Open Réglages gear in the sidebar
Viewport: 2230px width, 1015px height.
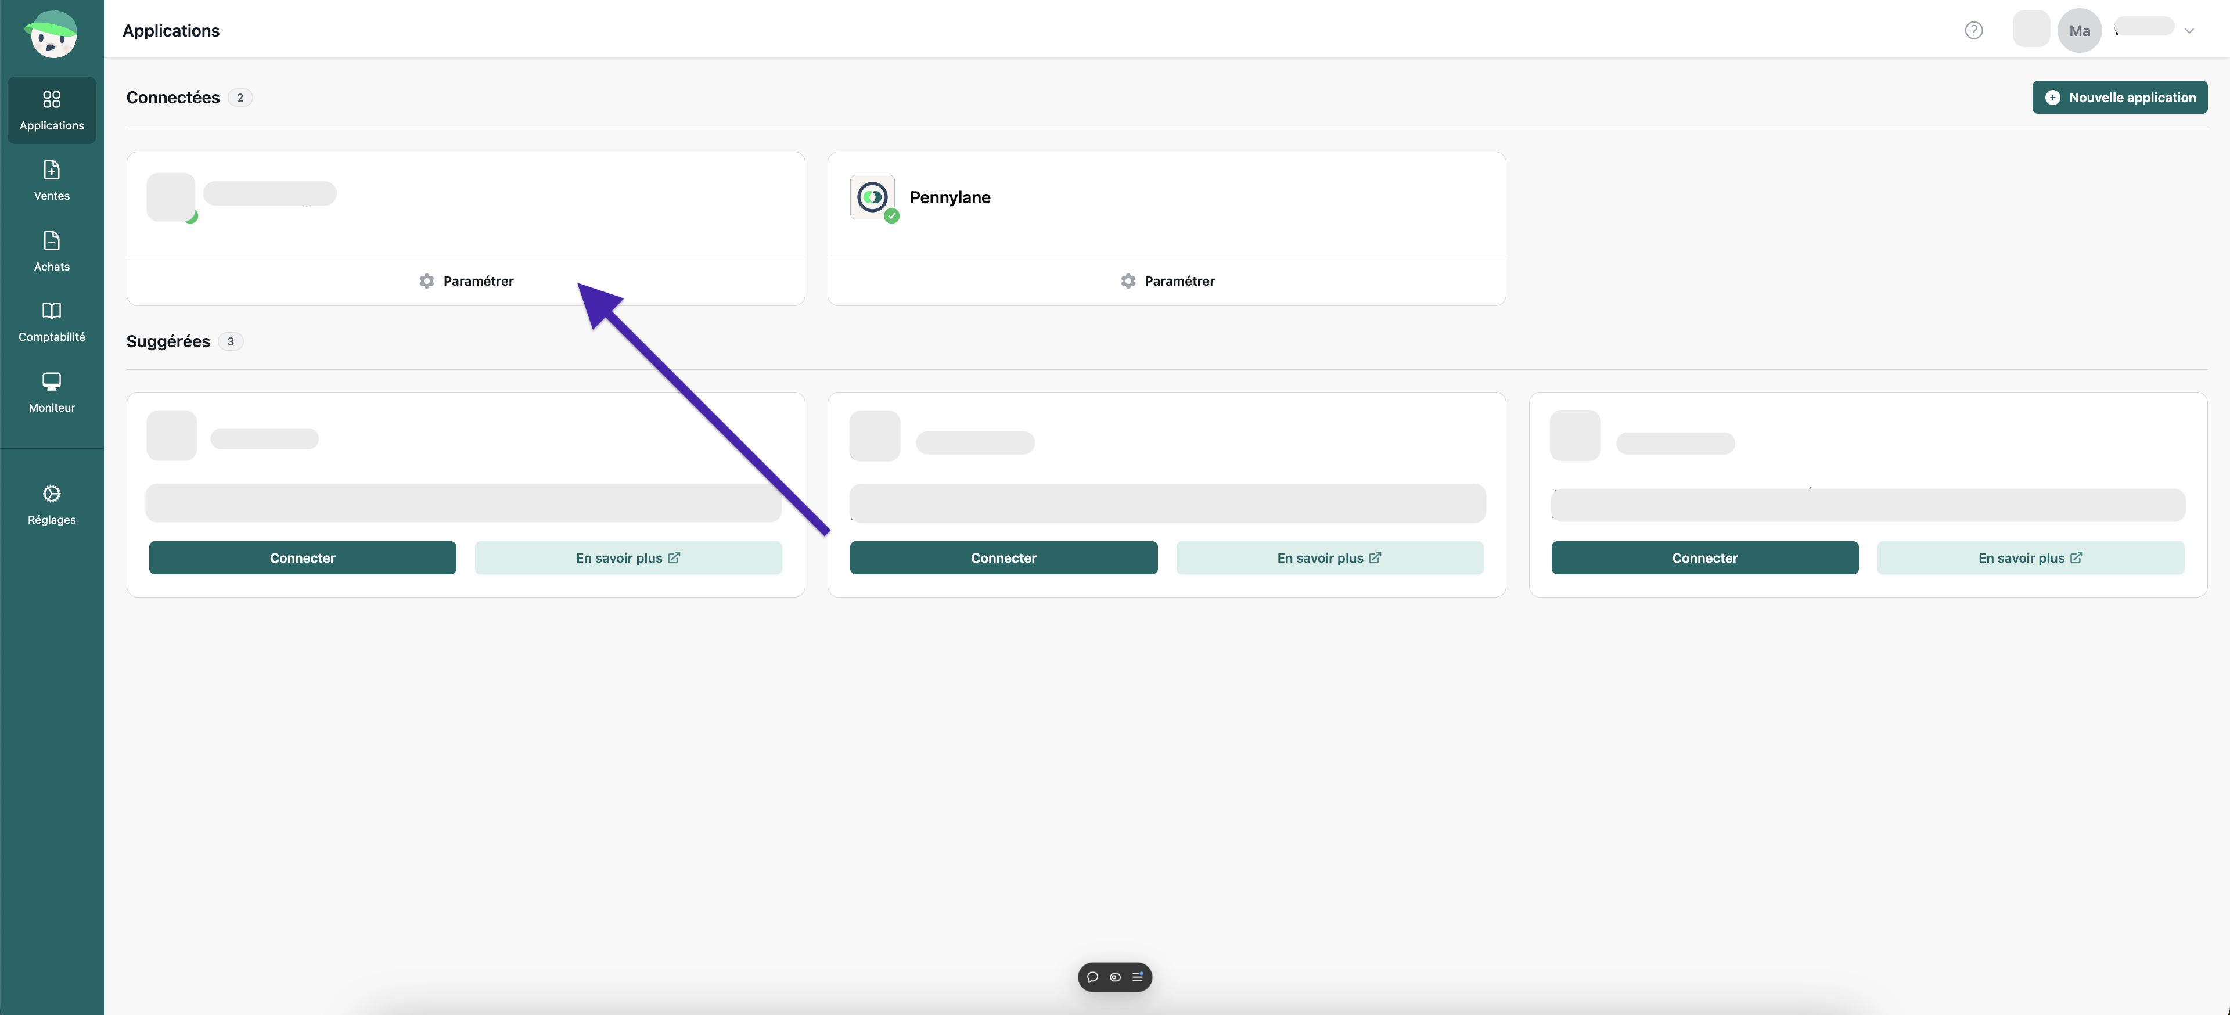[52, 493]
